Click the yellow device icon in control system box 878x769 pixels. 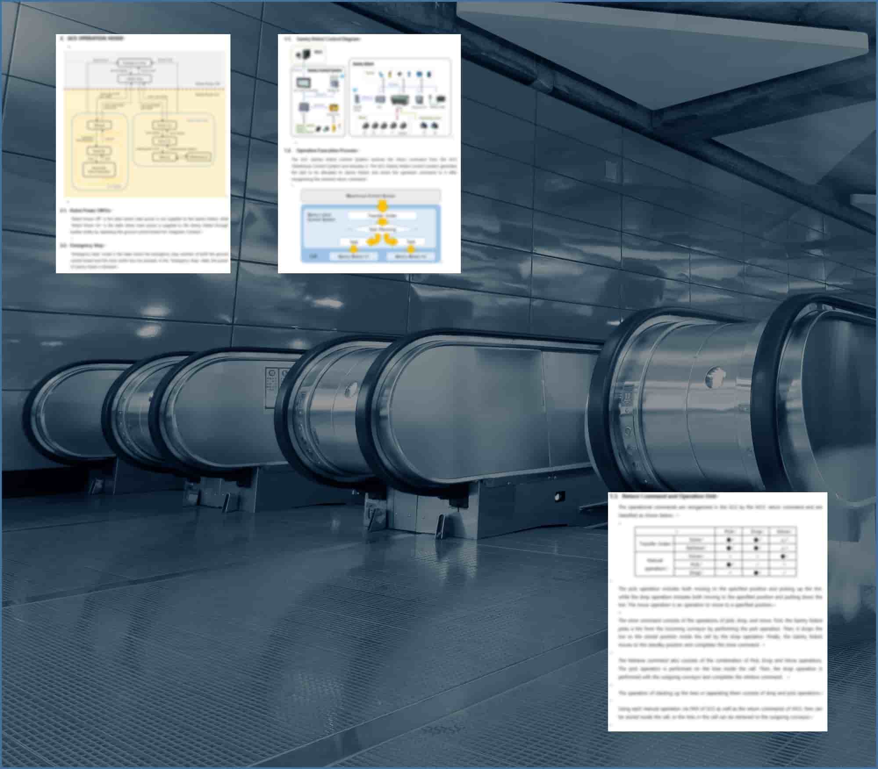pyautogui.click(x=334, y=108)
